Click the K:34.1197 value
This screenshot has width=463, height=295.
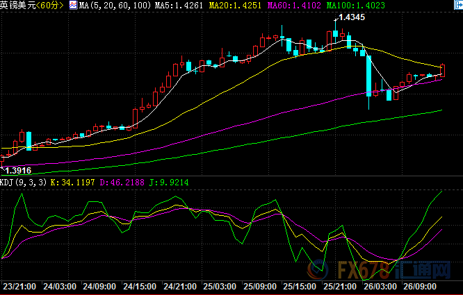point(72,183)
